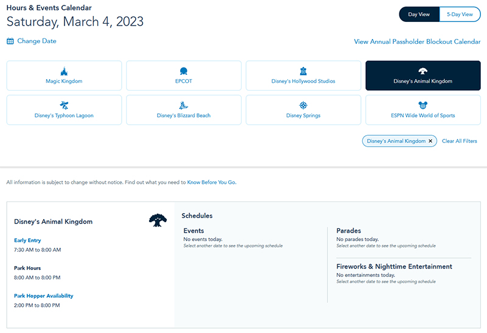Click the EPCOT sphere icon
487x333 pixels.
184,71
